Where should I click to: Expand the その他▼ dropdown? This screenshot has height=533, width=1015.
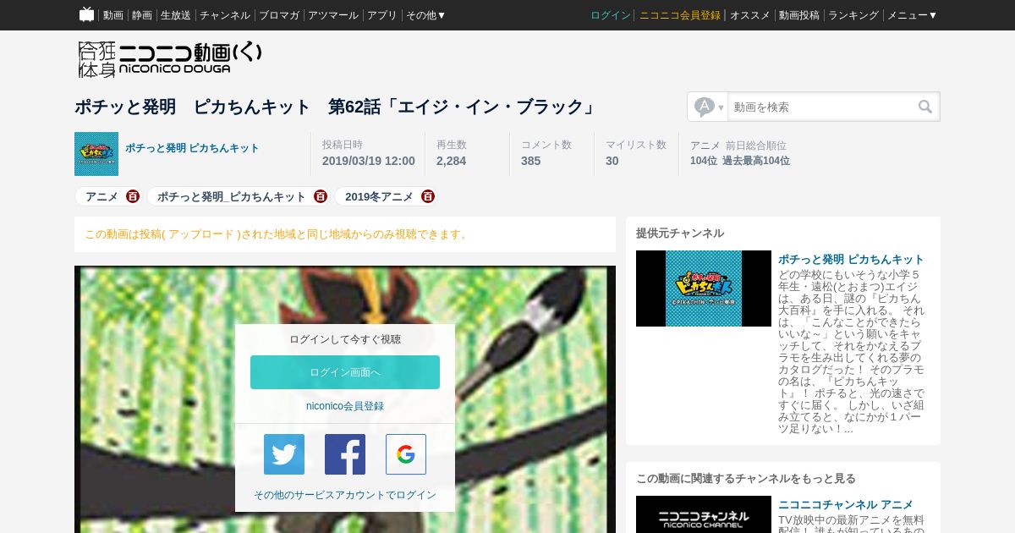pos(426,15)
